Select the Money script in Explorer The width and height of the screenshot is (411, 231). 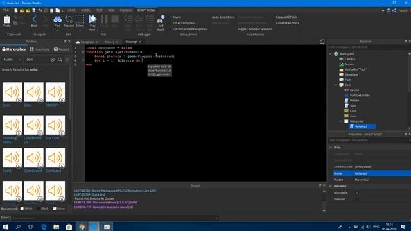[x=354, y=100]
